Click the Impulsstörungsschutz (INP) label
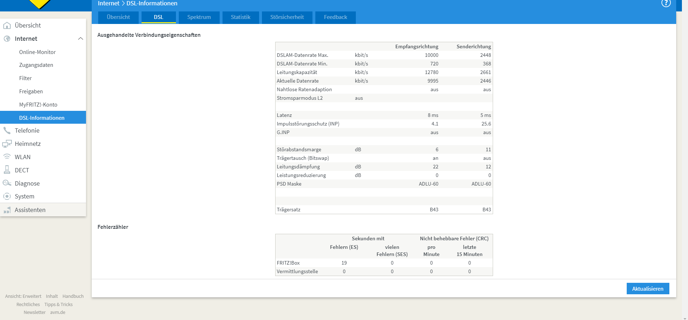 pos(308,124)
